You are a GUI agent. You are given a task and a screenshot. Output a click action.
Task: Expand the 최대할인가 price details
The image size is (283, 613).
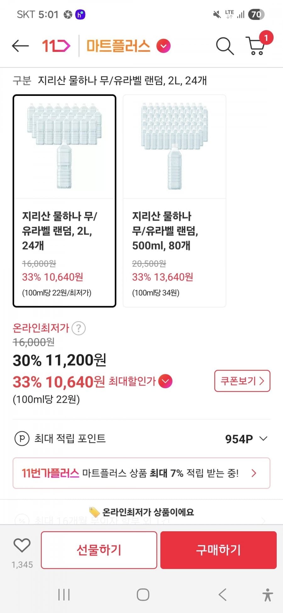165,381
